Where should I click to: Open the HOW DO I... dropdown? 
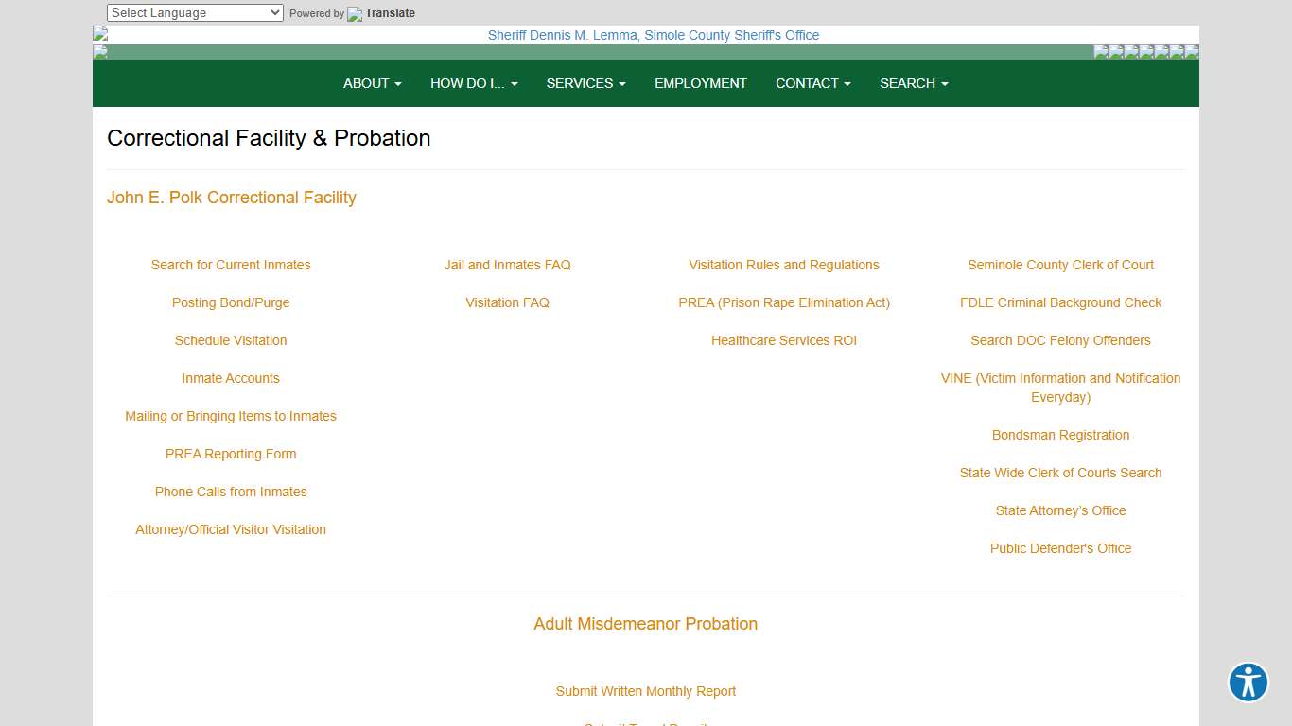click(473, 83)
